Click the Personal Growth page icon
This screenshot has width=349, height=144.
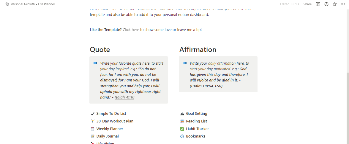(x=7, y=4)
